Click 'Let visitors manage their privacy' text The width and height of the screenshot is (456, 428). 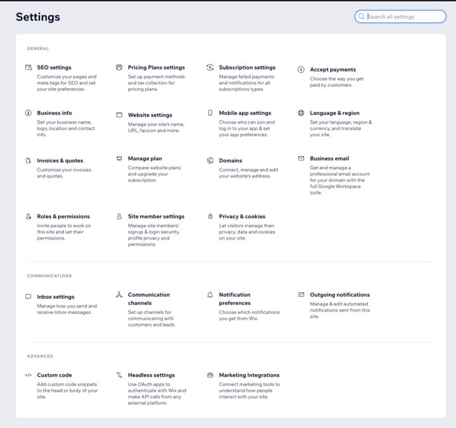pyautogui.click(x=247, y=232)
